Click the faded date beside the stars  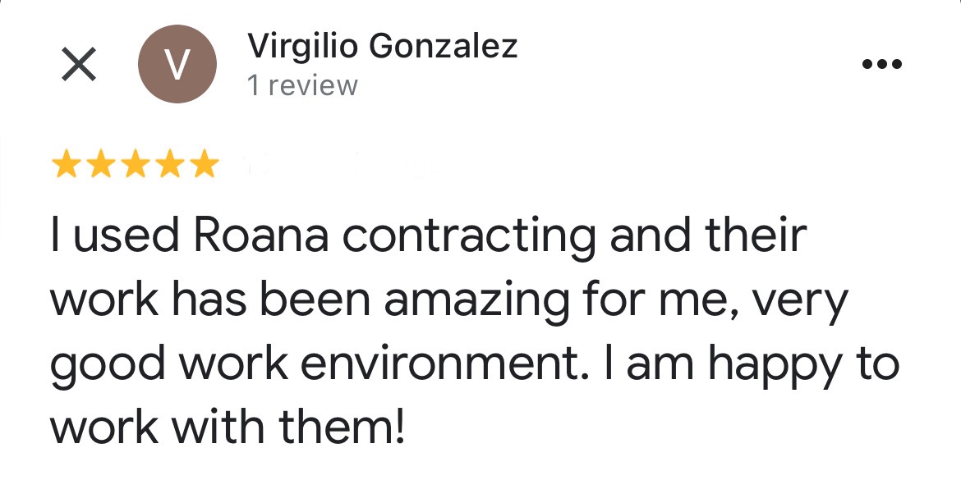point(345,166)
